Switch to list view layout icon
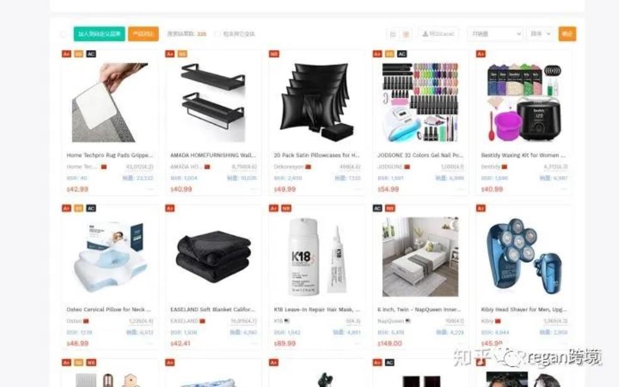Viewport: 619px width, 387px height. click(x=393, y=34)
